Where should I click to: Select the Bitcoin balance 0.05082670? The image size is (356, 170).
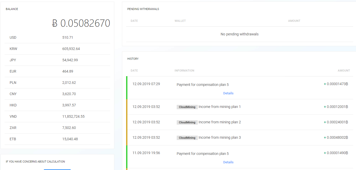pyautogui.click(x=81, y=23)
